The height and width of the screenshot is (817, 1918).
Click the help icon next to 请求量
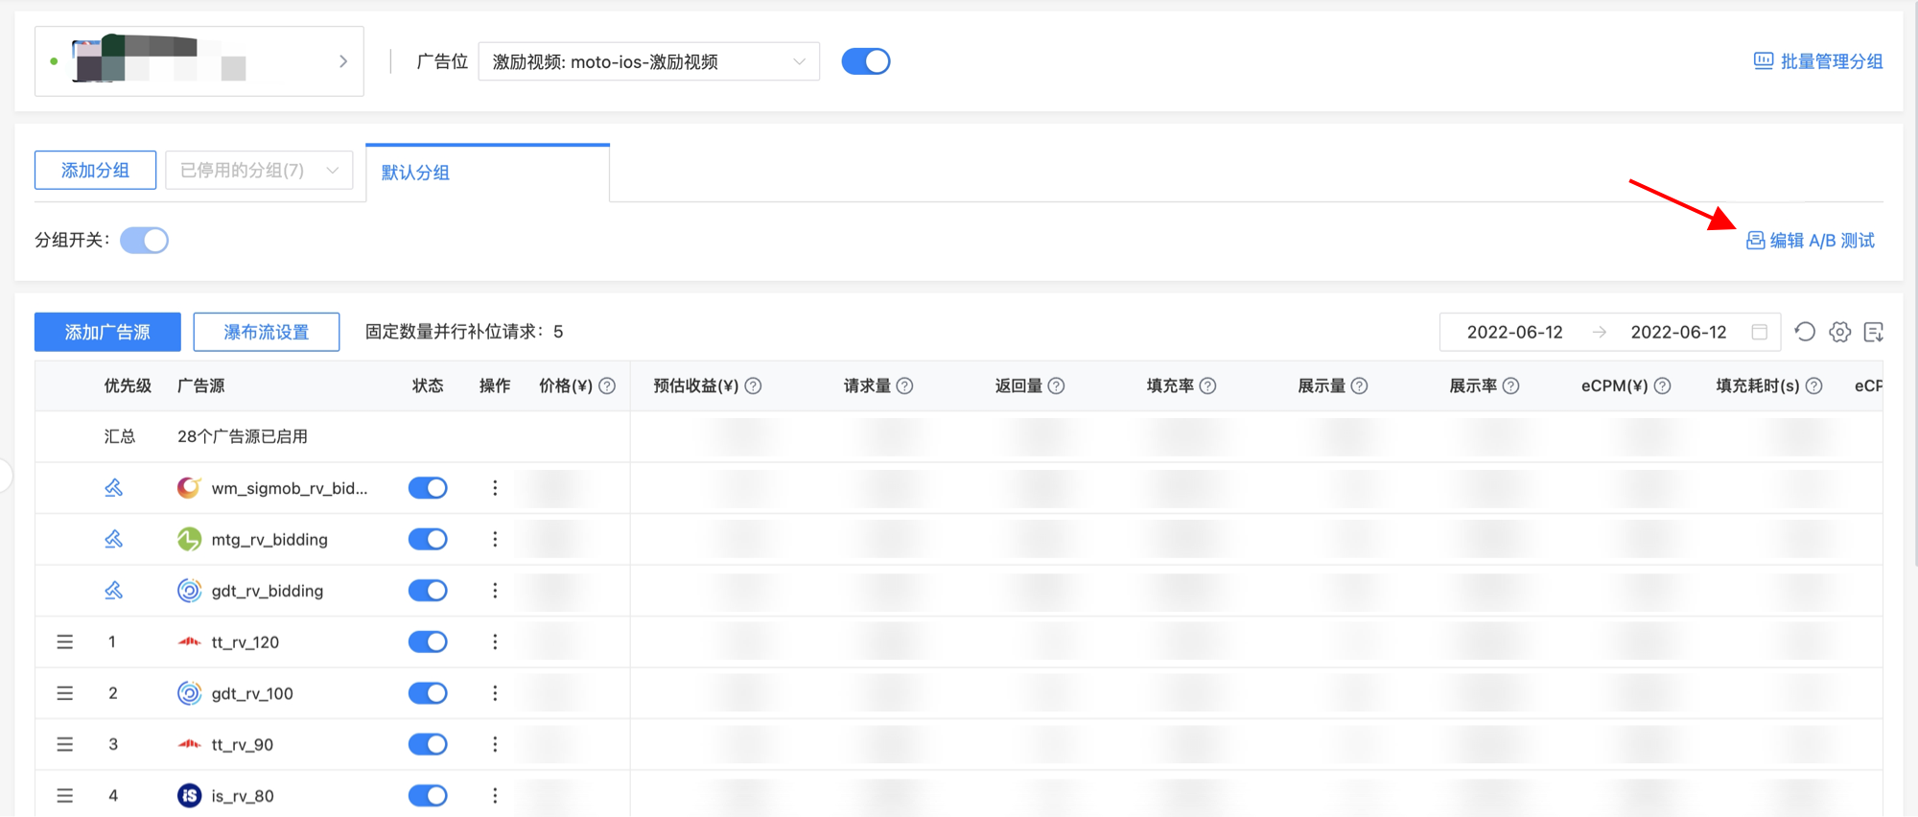(904, 385)
